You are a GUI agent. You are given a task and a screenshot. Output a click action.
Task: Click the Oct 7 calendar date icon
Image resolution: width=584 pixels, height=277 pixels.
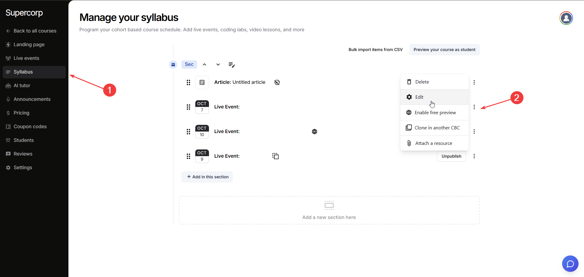click(x=202, y=107)
